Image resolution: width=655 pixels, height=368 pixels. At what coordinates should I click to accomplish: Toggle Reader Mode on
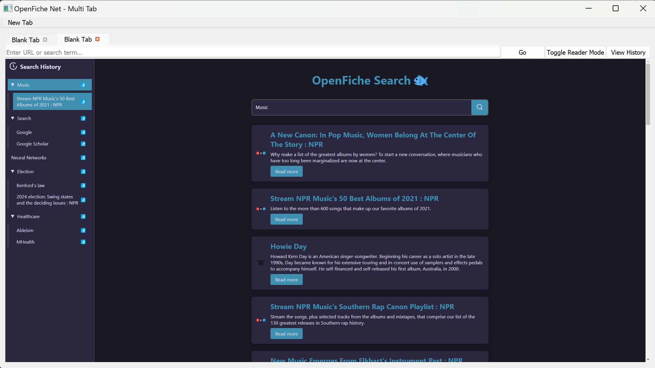pyautogui.click(x=575, y=52)
